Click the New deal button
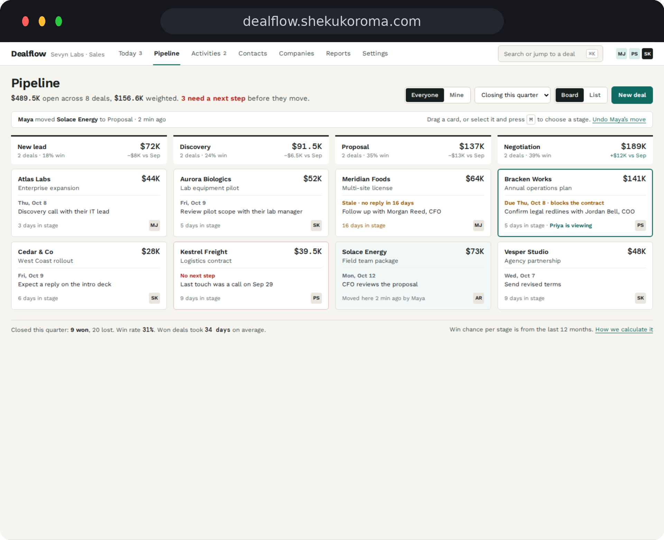 632,95
